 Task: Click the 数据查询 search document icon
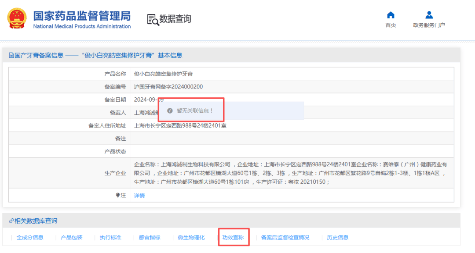pos(153,20)
